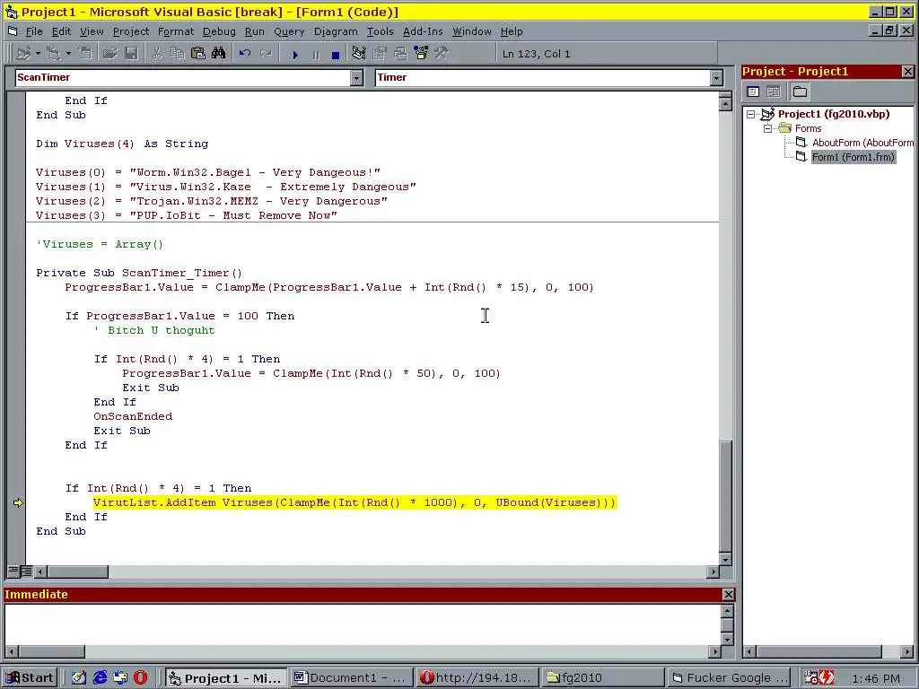Click the Paste clipboard icon
This screenshot has height=689, width=919.
[x=198, y=54]
